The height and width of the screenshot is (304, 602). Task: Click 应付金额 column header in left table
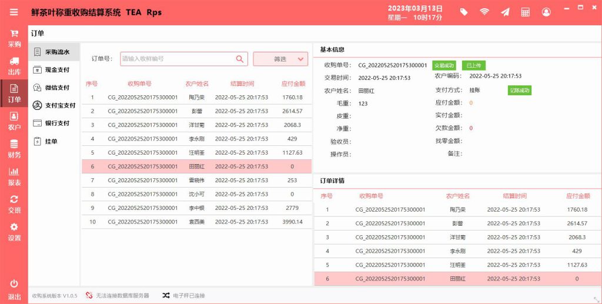tap(293, 83)
